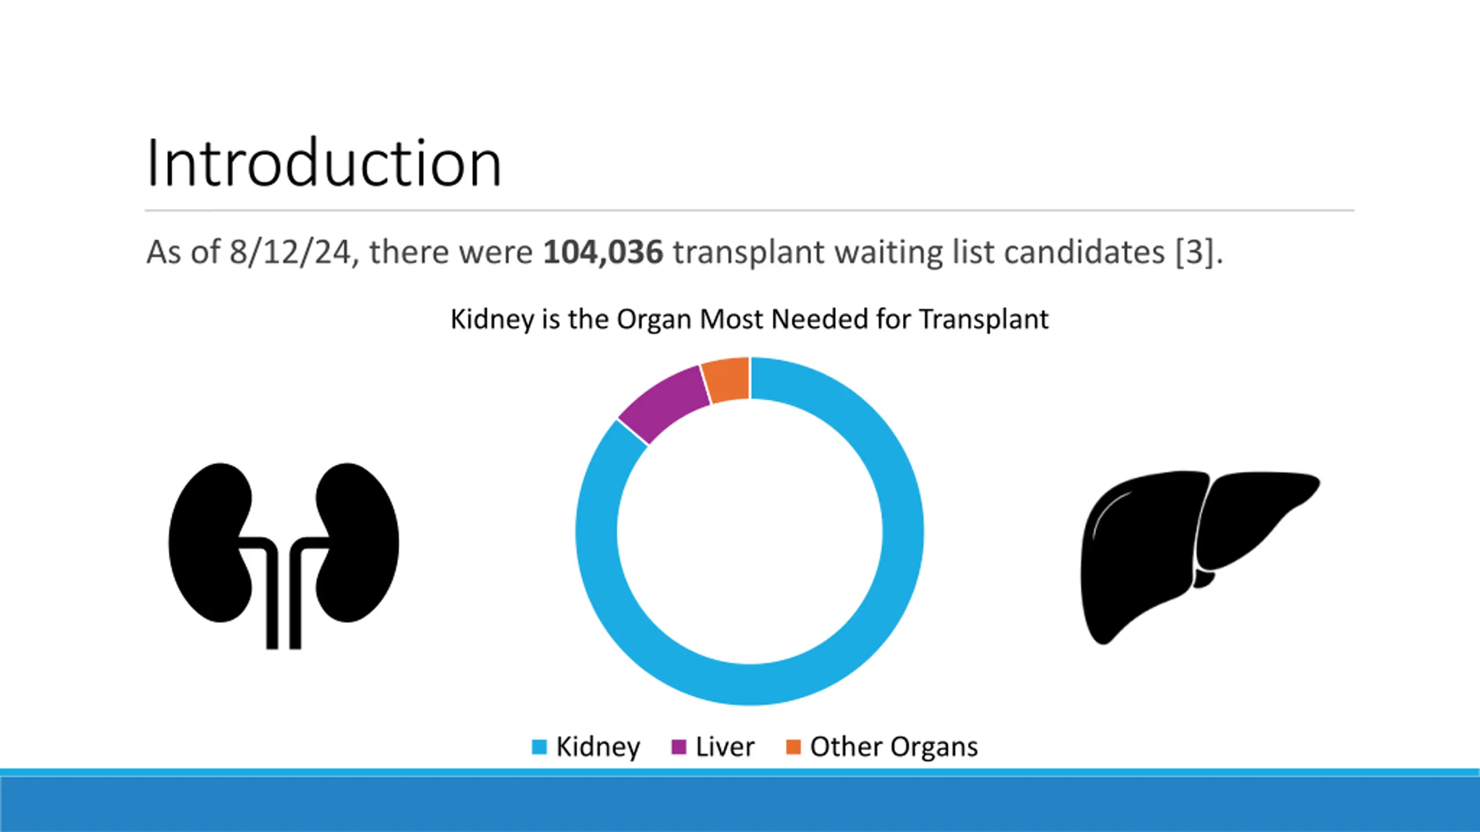Click the orange Other Organs legend swatch
The width and height of the screenshot is (1480, 832).
click(793, 746)
